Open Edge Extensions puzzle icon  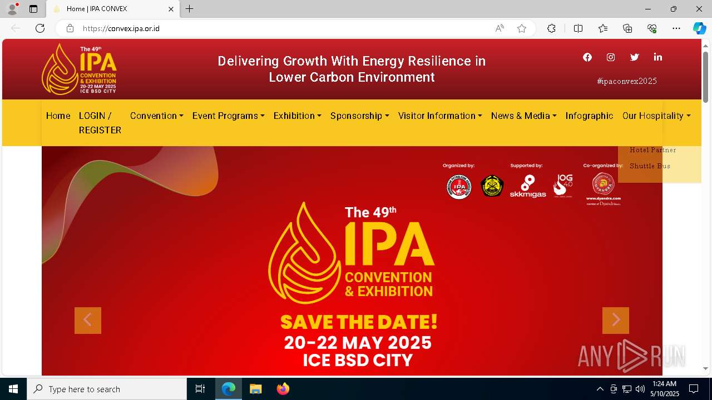(551, 28)
